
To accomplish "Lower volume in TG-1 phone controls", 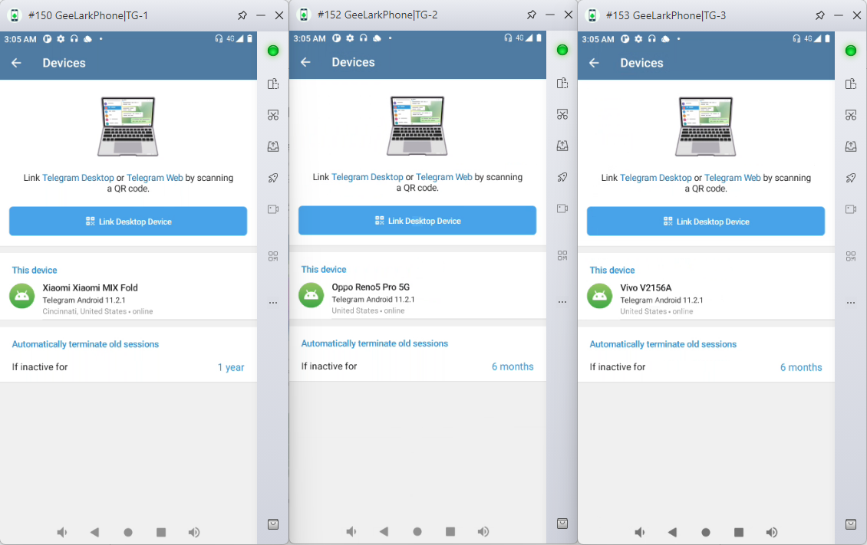I will (62, 532).
